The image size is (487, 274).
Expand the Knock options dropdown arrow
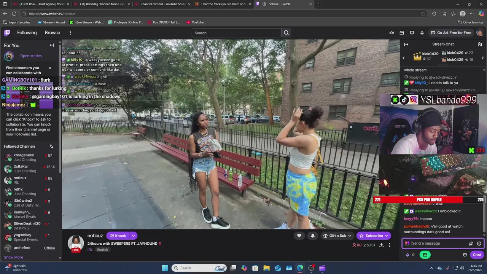pyautogui.click(x=133, y=236)
